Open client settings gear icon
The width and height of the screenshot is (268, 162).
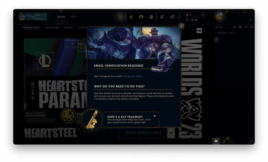[x=245, y=12]
